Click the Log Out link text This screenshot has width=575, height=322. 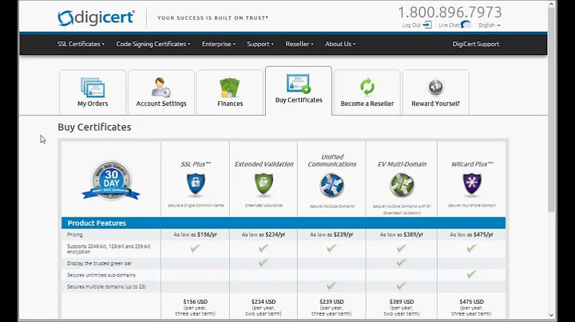[411, 26]
